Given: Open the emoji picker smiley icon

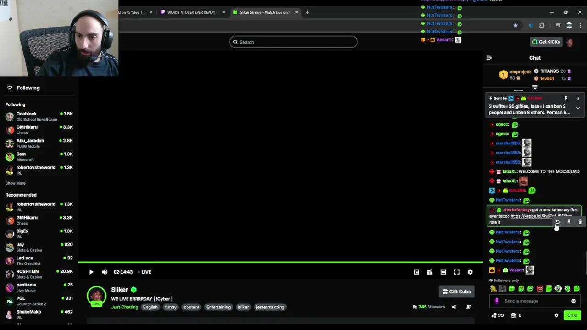Looking at the screenshot, I should click(x=573, y=301).
